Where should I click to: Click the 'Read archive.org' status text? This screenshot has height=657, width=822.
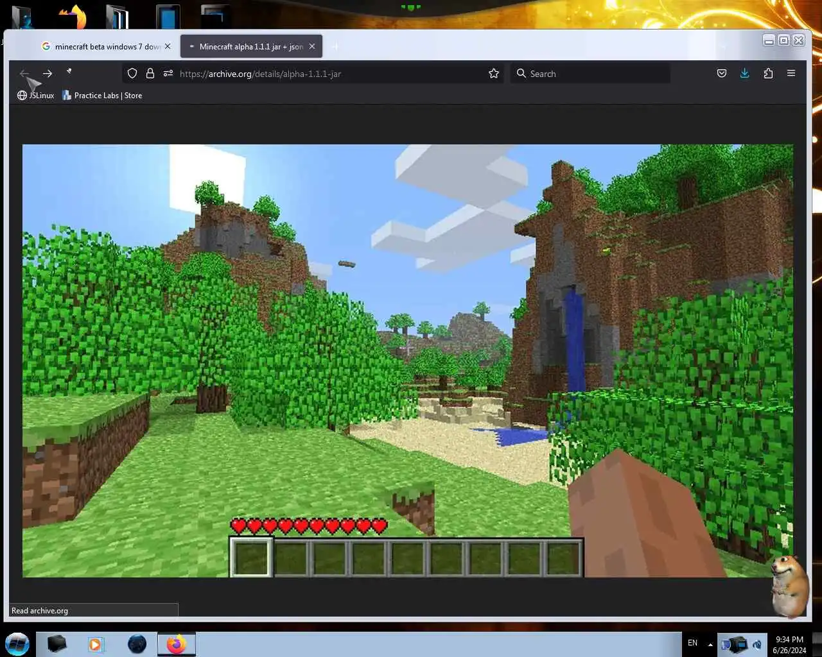(x=40, y=611)
